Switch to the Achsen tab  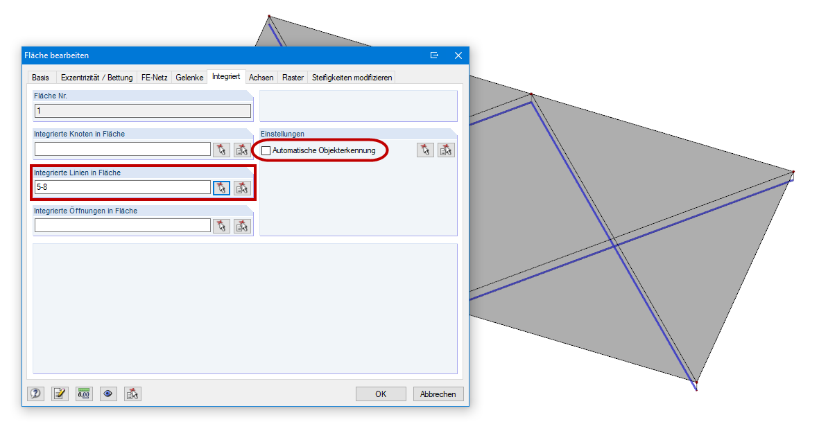(x=261, y=77)
